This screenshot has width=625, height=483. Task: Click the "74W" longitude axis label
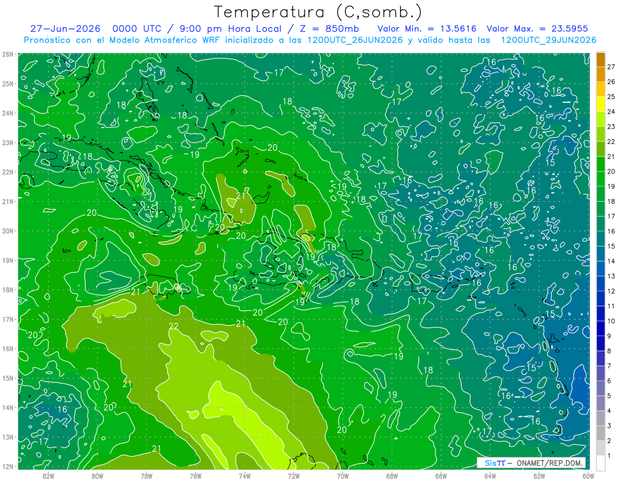245,476
